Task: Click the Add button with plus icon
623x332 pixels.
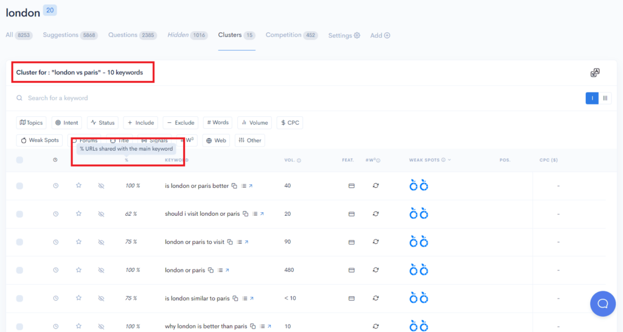Action: (380, 35)
